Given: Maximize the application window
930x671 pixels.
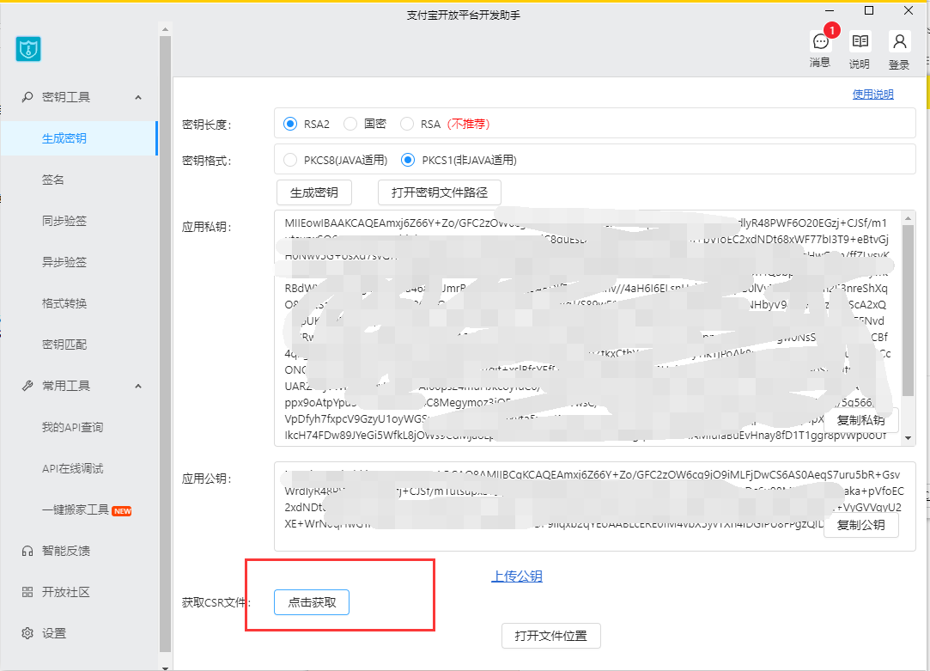Looking at the screenshot, I should [869, 10].
